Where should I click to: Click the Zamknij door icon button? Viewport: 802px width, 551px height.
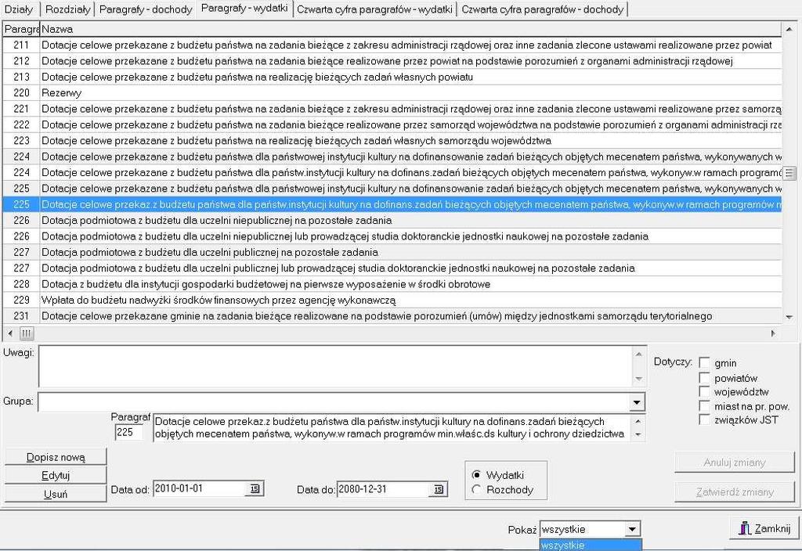[765, 528]
